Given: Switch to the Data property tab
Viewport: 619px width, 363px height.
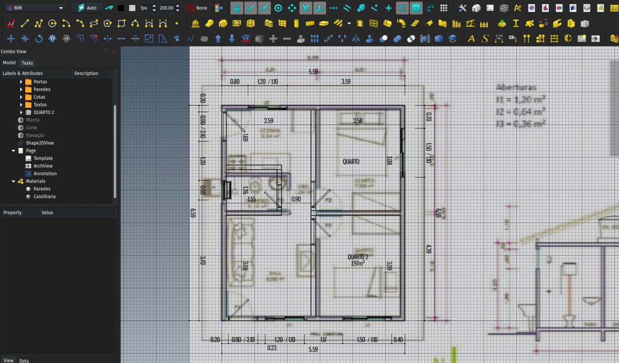Looking at the screenshot, I should (24, 361).
